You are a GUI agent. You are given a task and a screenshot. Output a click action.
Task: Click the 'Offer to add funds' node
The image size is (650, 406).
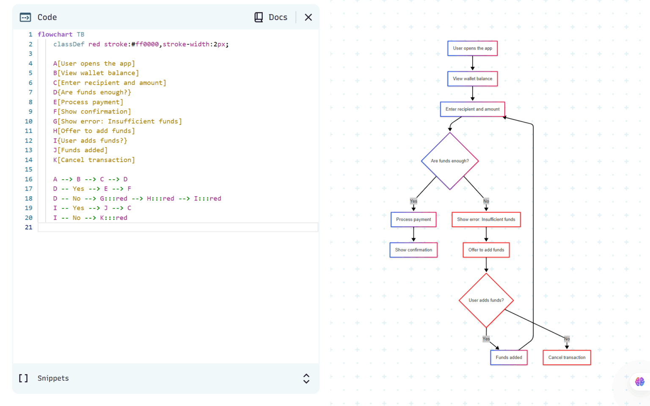click(486, 250)
